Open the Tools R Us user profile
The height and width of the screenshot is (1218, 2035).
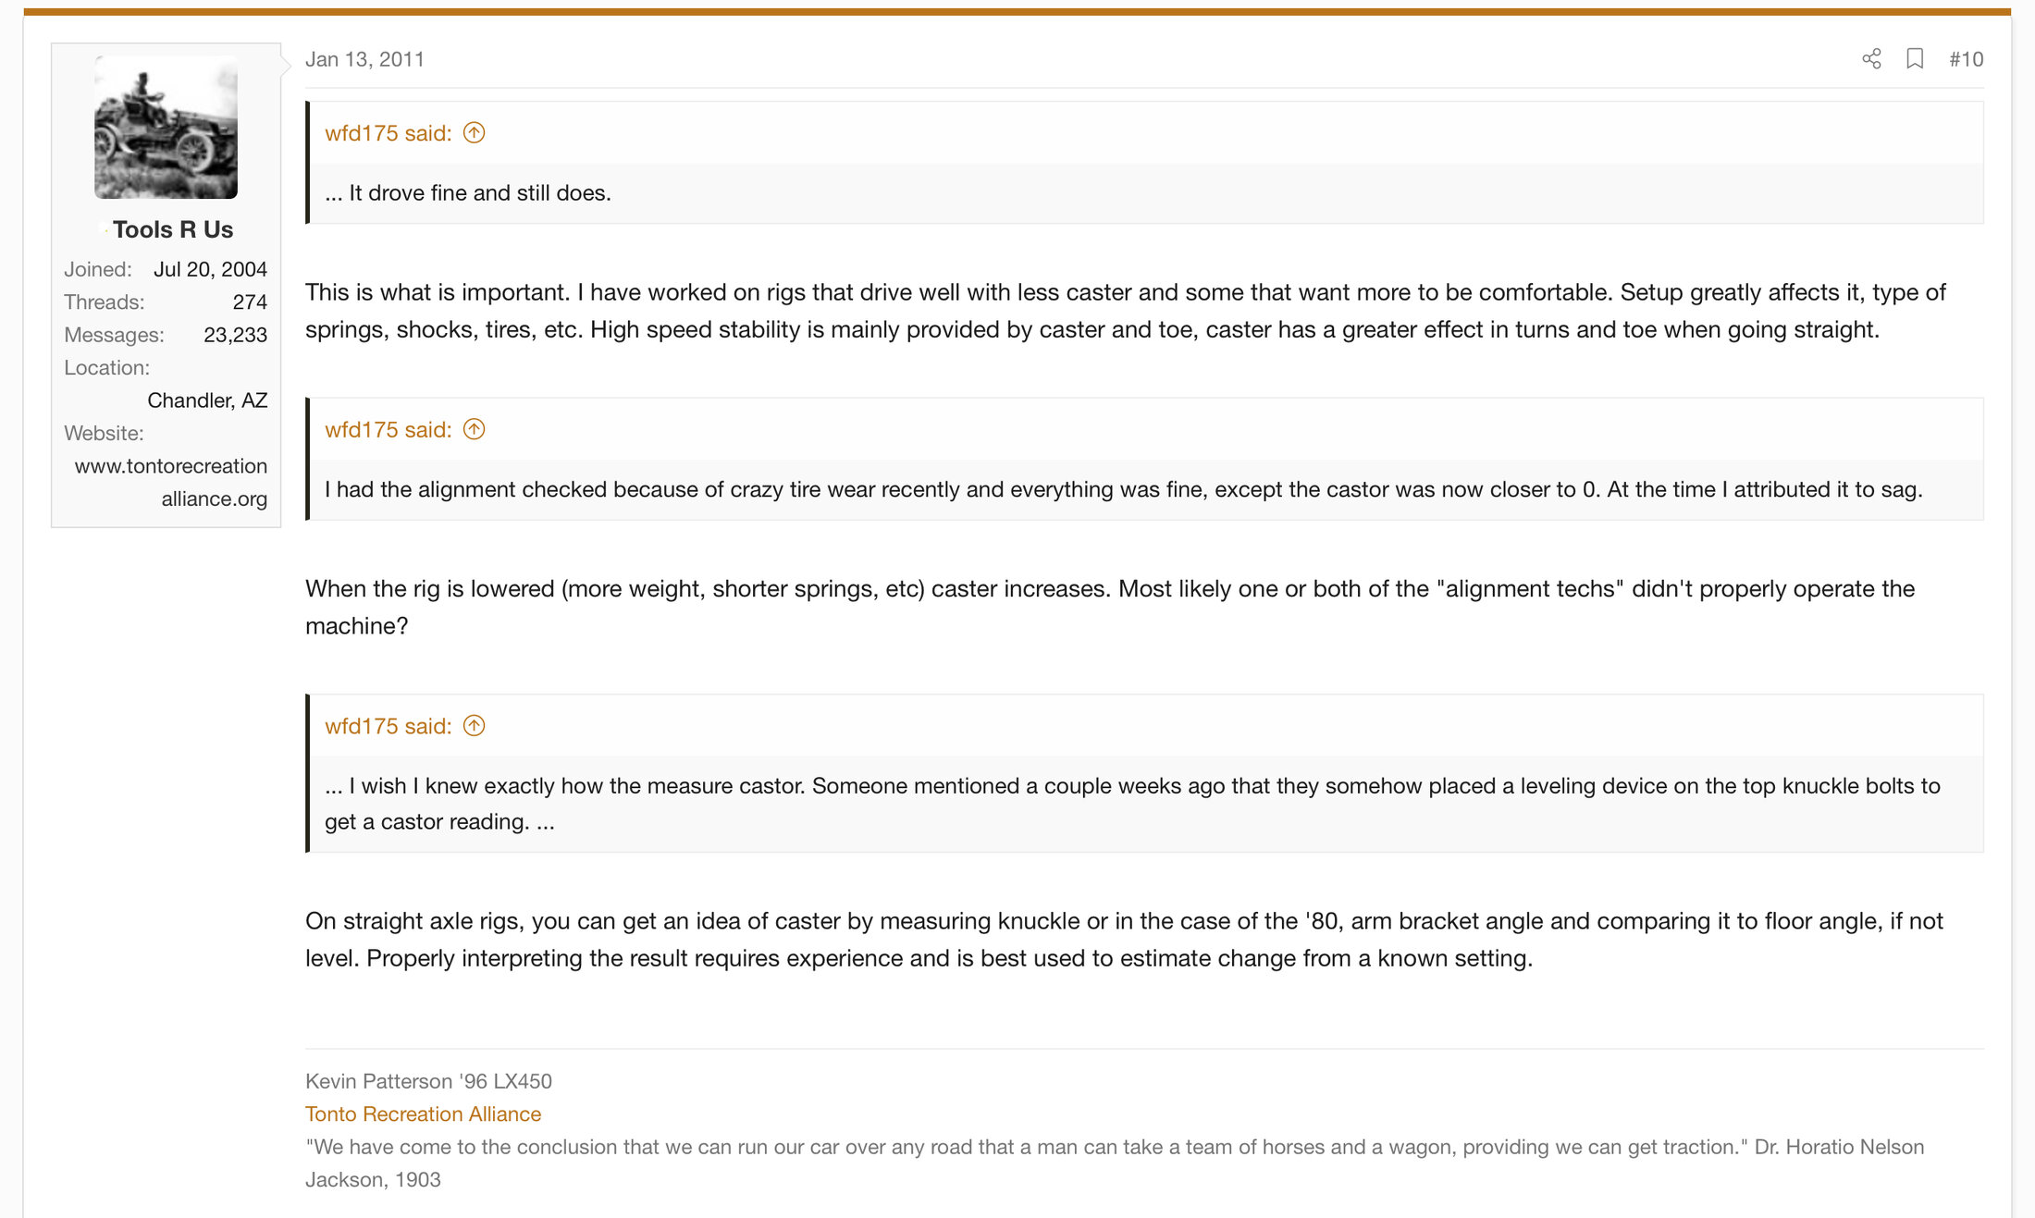pos(172,229)
